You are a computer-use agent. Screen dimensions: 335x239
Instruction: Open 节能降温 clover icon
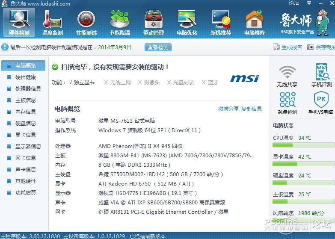[x=120, y=23]
